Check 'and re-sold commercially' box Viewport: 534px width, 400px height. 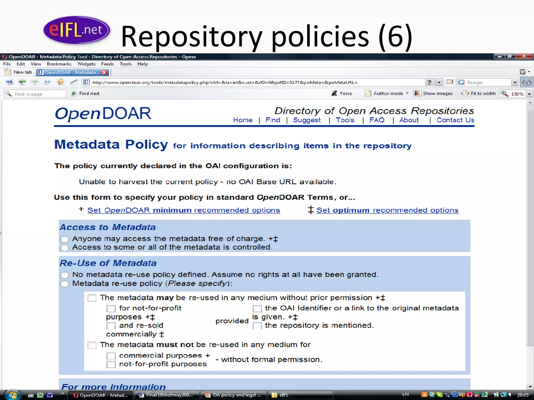click(111, 326)
